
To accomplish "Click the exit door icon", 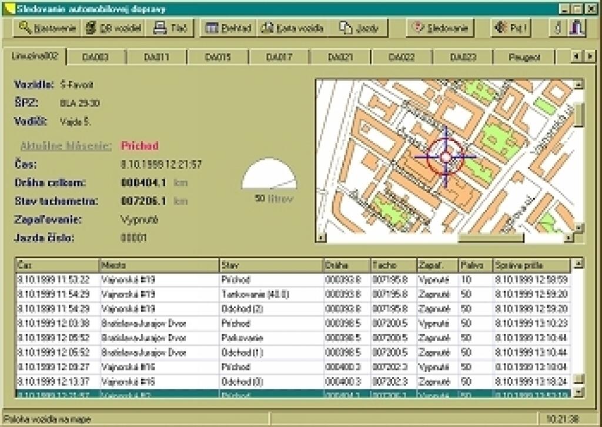I will pyautogui.click(x=577, y=28).
